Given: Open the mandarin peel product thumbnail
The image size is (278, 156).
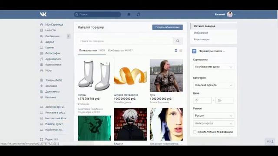Looking at the screenshot, I should [130, 75].
